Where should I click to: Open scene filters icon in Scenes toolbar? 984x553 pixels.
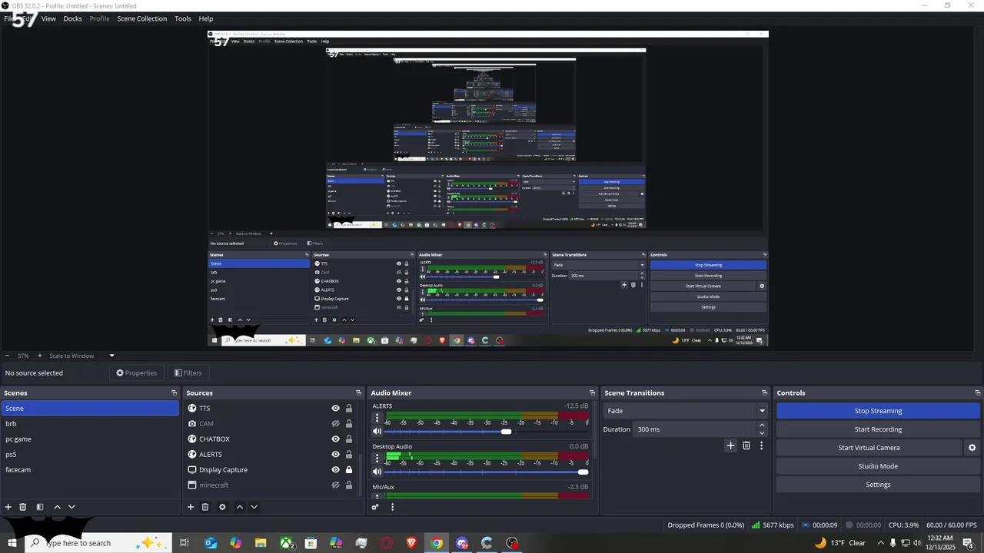pos(40,507)
